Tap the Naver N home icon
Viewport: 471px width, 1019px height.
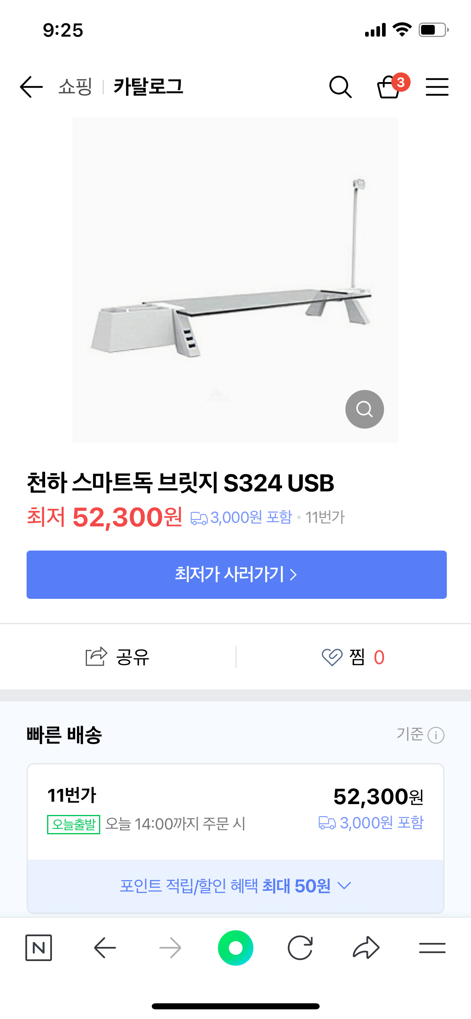[39, 948]
